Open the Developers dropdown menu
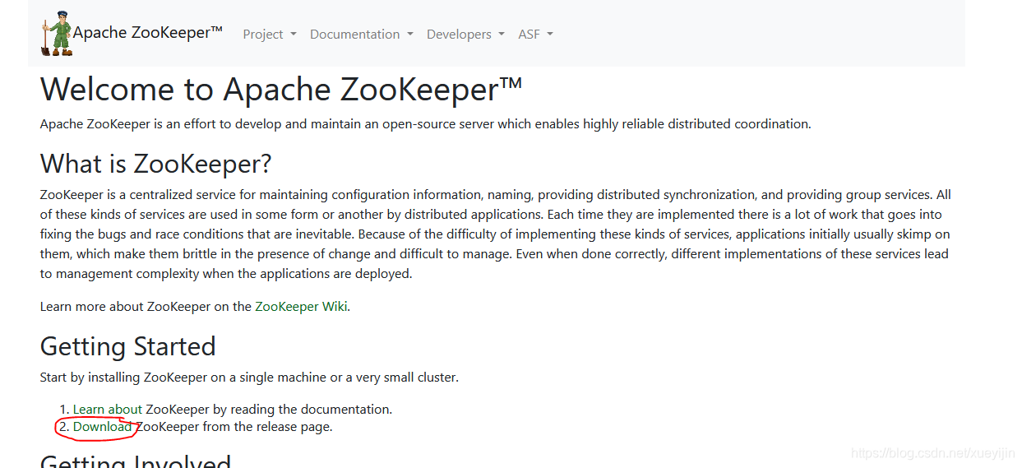The width and height of the screenshot is (1022, 468). coord(465,35)
